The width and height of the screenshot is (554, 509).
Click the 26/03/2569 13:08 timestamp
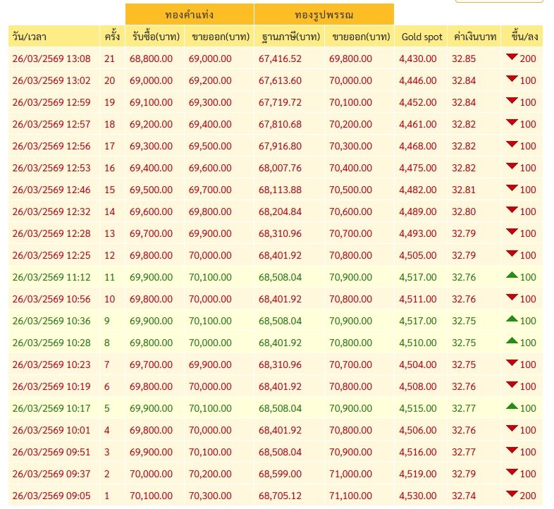pyautogui.click(x=51, y=59)
